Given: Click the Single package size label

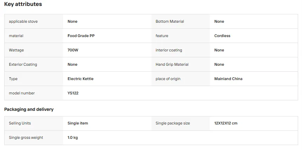Looking at the screenshot, I should 173,123.
